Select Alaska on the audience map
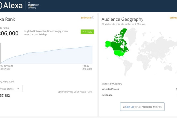The image size is (177, 118). (108, 44)
